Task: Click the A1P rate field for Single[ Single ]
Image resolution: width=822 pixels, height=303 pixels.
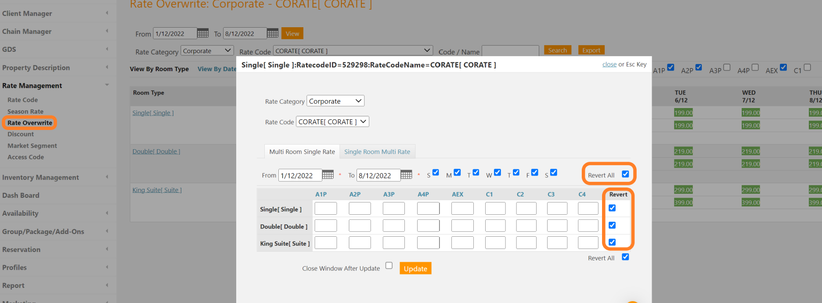Action: point(326,208)
